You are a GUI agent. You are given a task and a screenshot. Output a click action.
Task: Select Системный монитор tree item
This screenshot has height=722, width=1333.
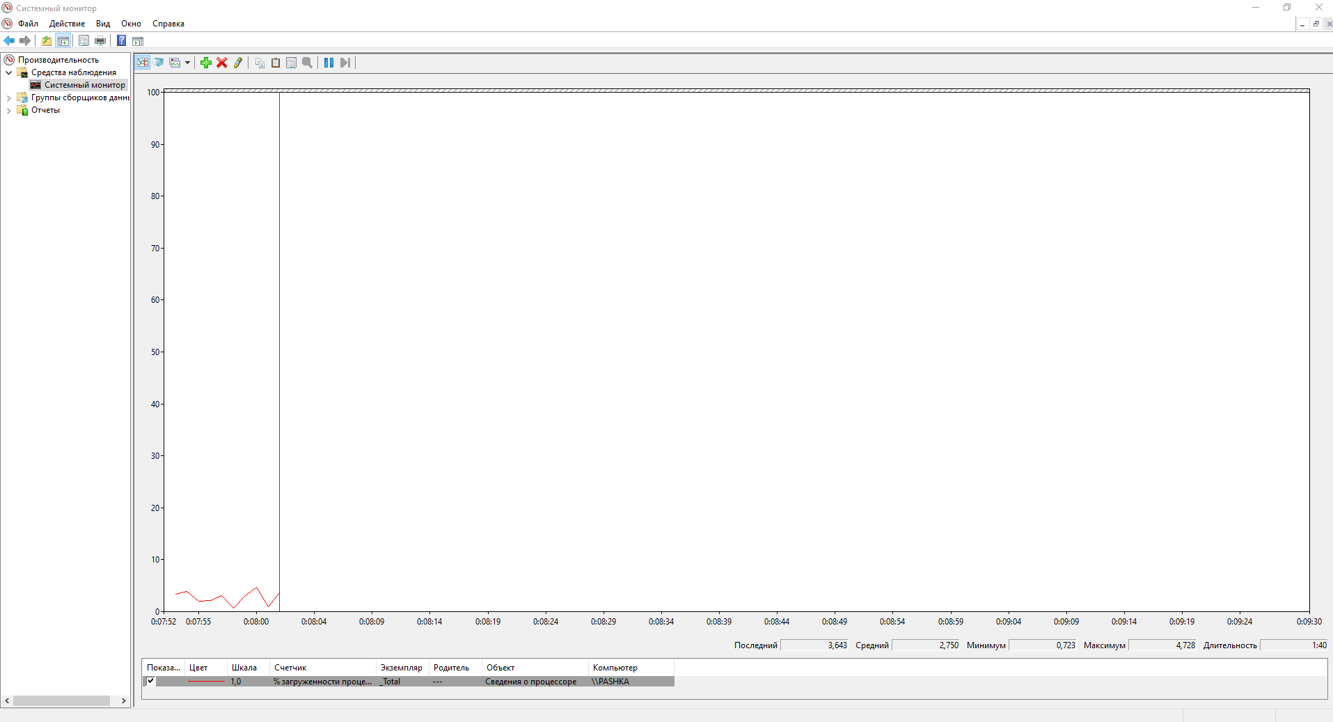pos(85,85)
